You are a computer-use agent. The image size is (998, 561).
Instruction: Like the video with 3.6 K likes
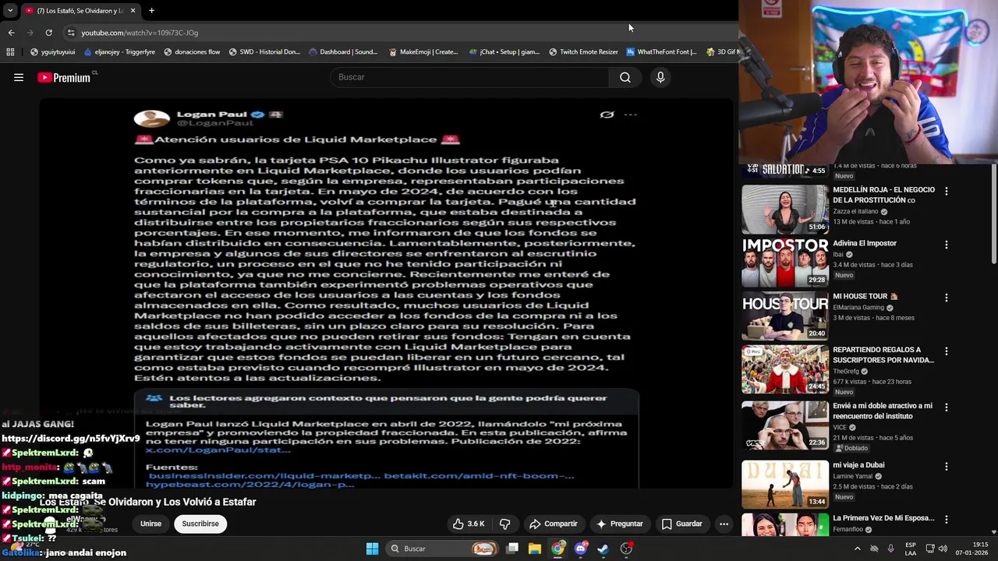click(469, 524)
